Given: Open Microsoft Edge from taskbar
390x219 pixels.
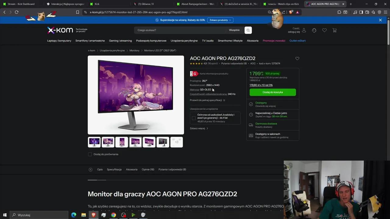Looking at the screenshot, I should click(74, 215).
